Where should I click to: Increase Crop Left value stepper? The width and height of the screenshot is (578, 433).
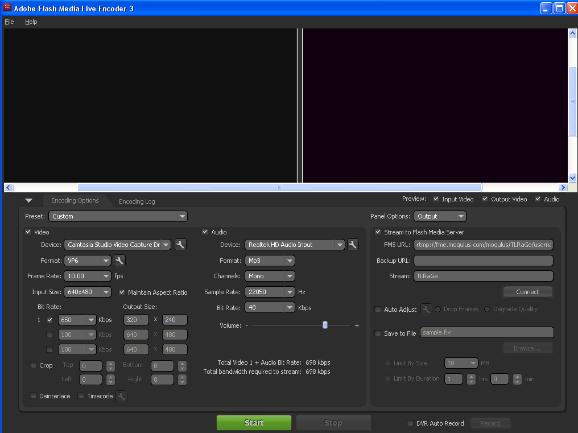point(110,377)
